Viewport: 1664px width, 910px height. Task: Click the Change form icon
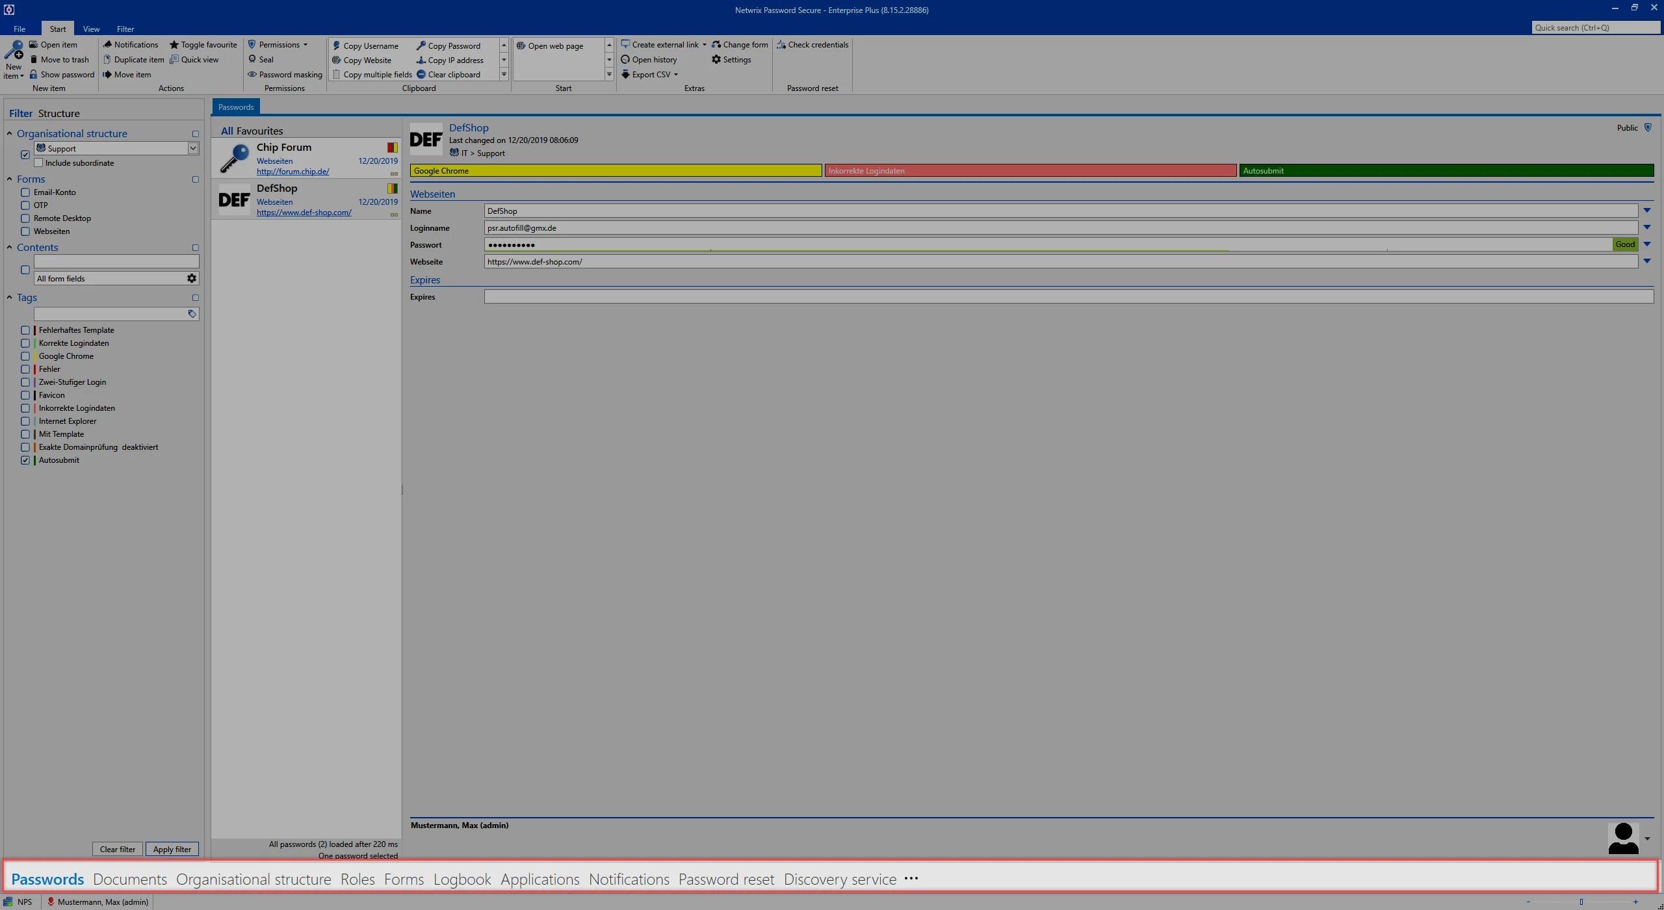pyautogui.click(x=716, y=45)
